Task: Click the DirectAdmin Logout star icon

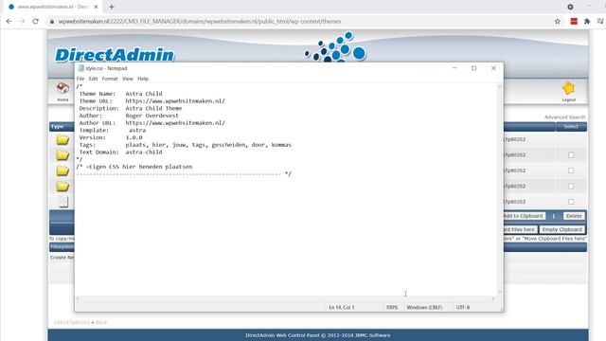Action: (568, 88)
